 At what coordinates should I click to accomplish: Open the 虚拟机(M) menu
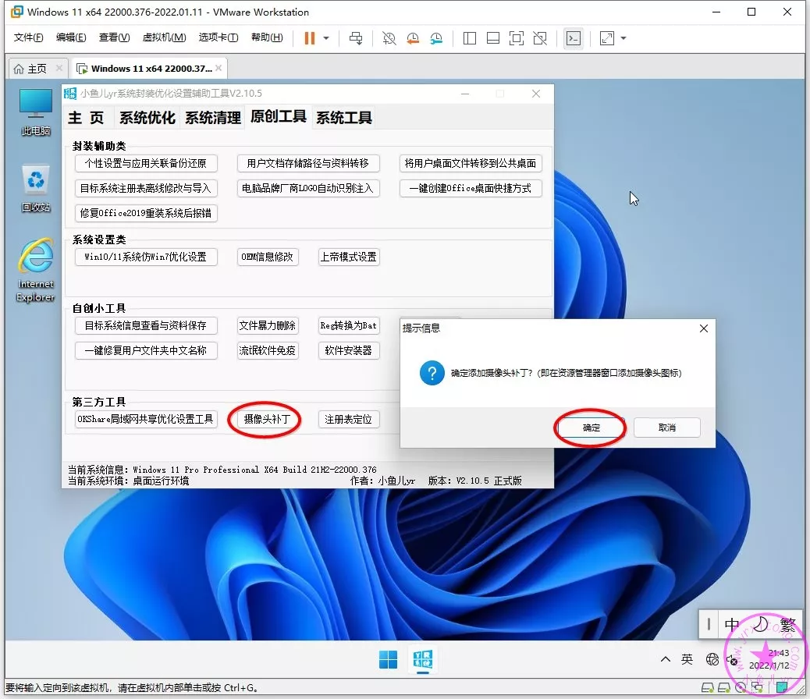[x=164, y=37]
